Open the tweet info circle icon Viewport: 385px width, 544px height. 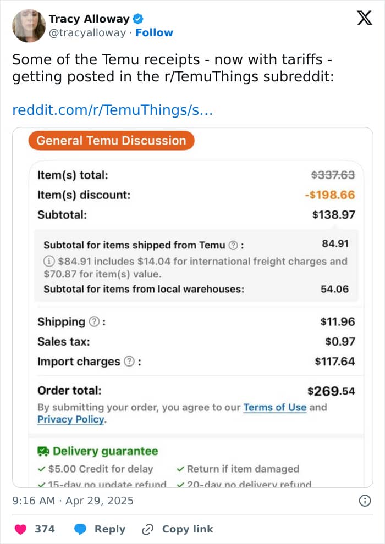coord(365,501)
